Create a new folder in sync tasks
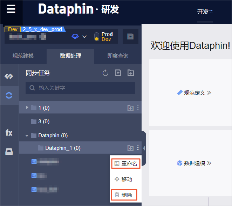Viewport: 232px width, 206px height. click(131, 73)
